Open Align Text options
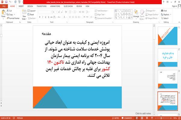Screen dimensions: 181x120 (100, 14)
